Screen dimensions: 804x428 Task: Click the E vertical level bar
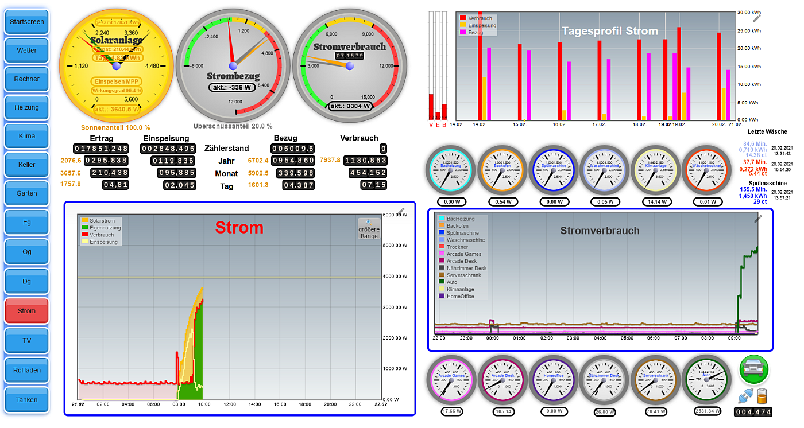[438, 66]
